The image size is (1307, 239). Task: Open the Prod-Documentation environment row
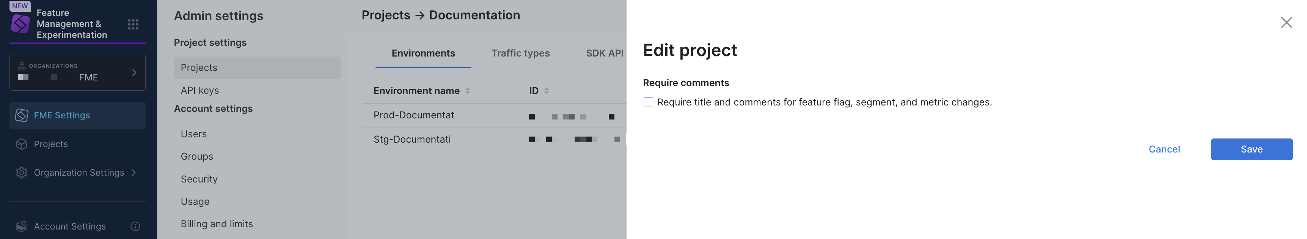click(x=413, y=115)
